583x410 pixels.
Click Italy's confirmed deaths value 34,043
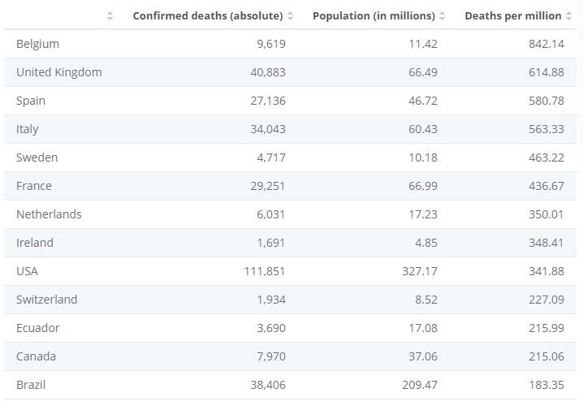click(x=268, y=129)
